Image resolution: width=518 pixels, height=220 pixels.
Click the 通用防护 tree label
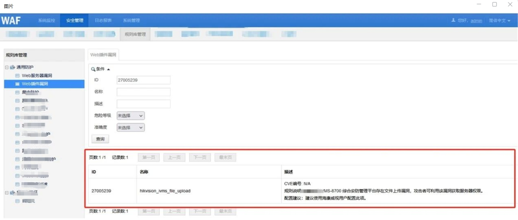click(x=25, y=67)
